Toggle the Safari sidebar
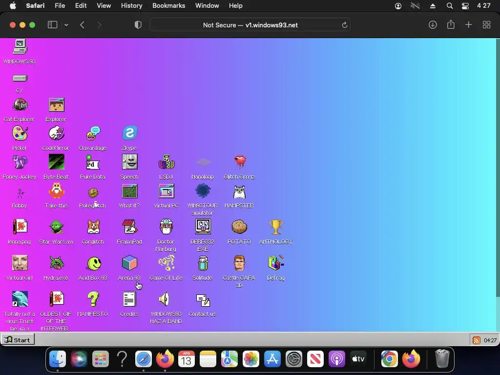This screenshot has height=375, width=500. click(52, 25)
